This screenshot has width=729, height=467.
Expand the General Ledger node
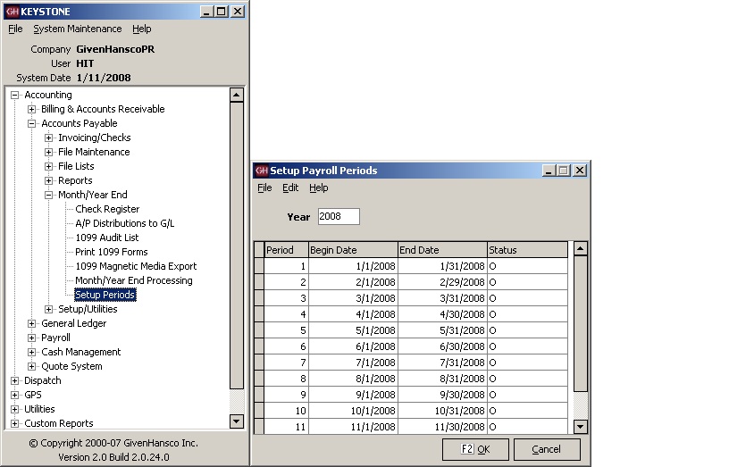pos(31,323)
